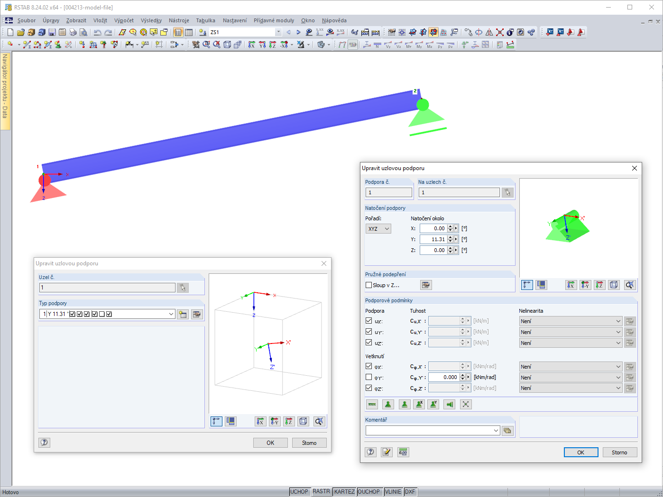This screenshot has width=663, height=497.
Task: Open the uZ' Nelinearita dropdown
Action: point(571,343)
